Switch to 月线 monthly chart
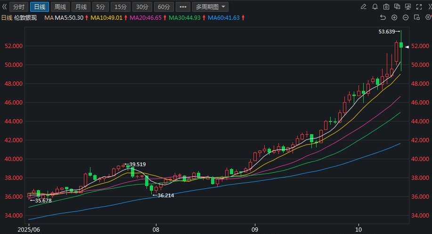The image size is (432, 234). 81,7
